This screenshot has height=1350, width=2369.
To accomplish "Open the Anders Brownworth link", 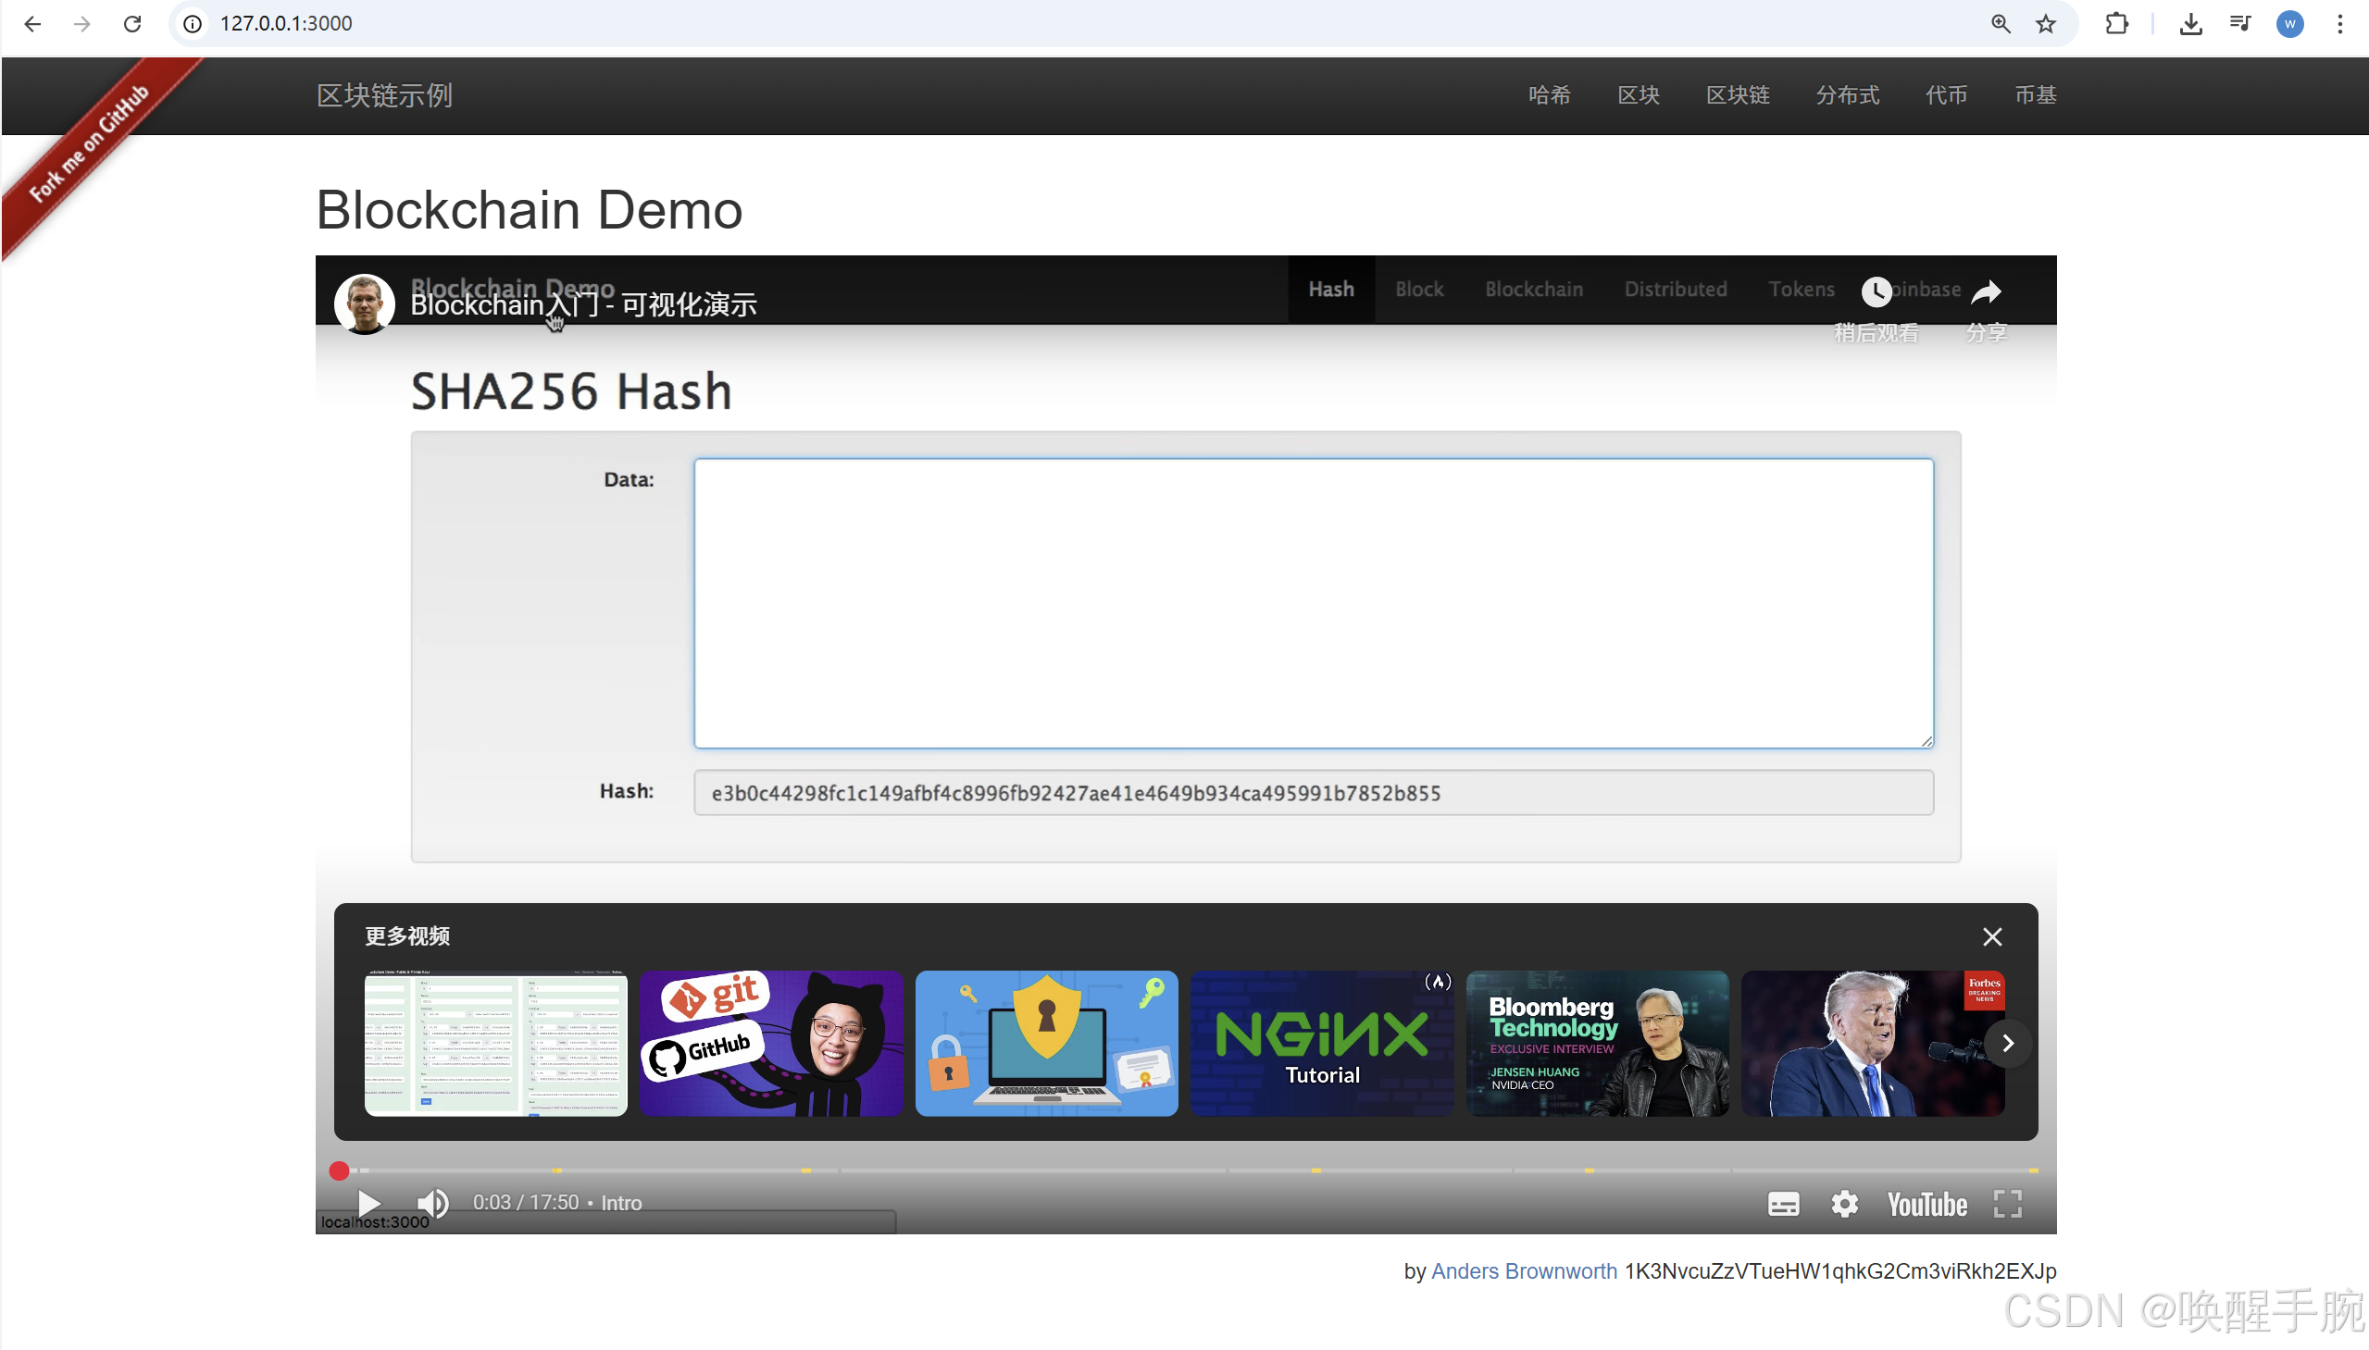I will pos(1523,1271).
